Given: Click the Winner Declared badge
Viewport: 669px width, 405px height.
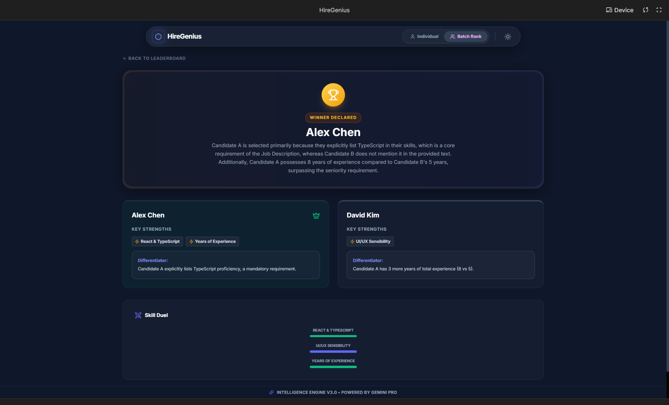Looking at the screenshot, I should (x=333, y=118).
